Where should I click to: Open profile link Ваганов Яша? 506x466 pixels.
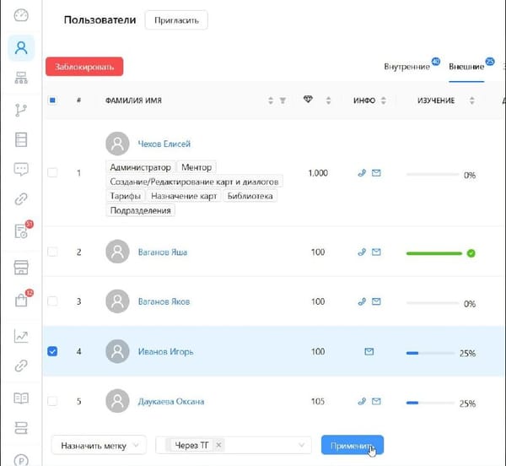point(163,252)
